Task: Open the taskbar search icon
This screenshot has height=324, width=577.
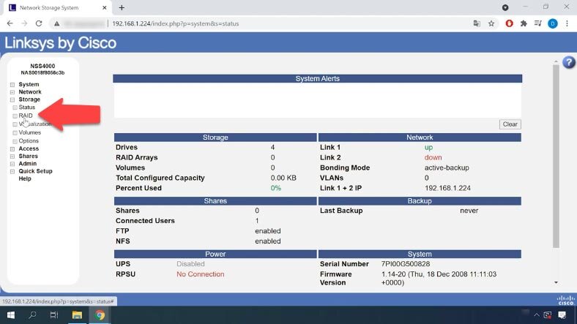Action: tap(32, 315)
